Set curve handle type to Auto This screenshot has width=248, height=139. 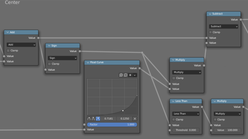coord(89,119)
